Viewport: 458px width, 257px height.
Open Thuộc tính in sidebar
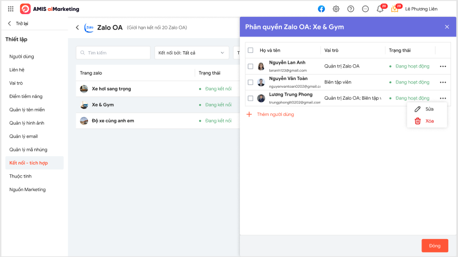[20, 176]
